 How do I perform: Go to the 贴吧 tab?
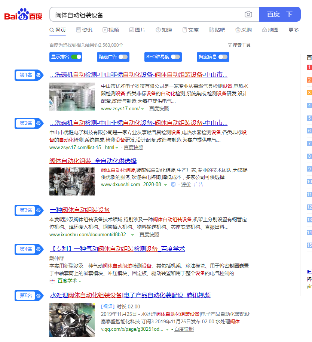point(217,30)
